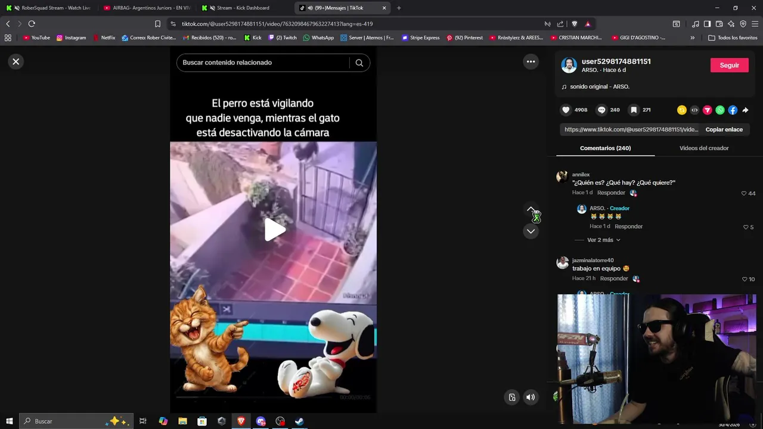This screenshot has height=429, width=763.
Task: Get the embed code icon
Action: coord(694,110)
